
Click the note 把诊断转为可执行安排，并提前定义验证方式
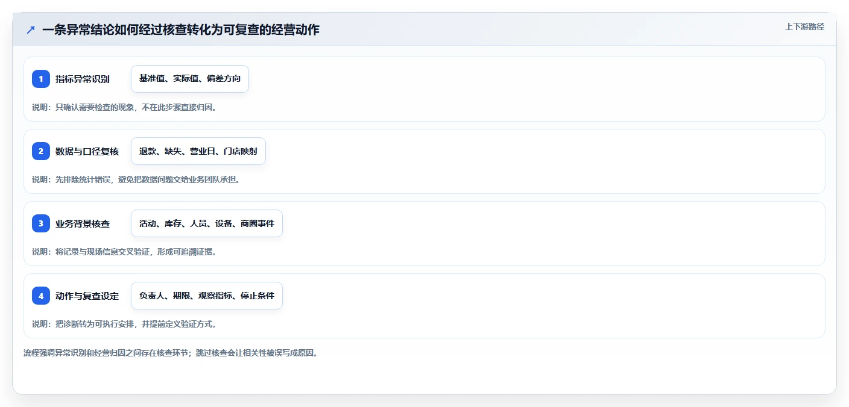point(136,324)
